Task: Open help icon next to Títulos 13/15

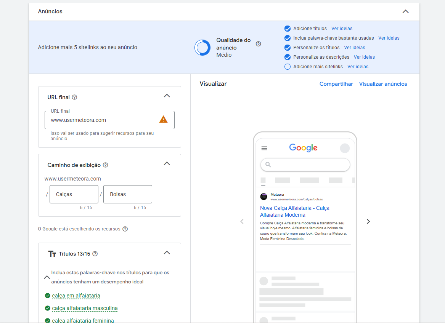Action: [x=95, y=254]
